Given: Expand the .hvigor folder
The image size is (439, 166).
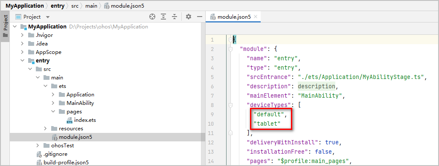Looking at the screenshot, I should [x=22, y=35].
